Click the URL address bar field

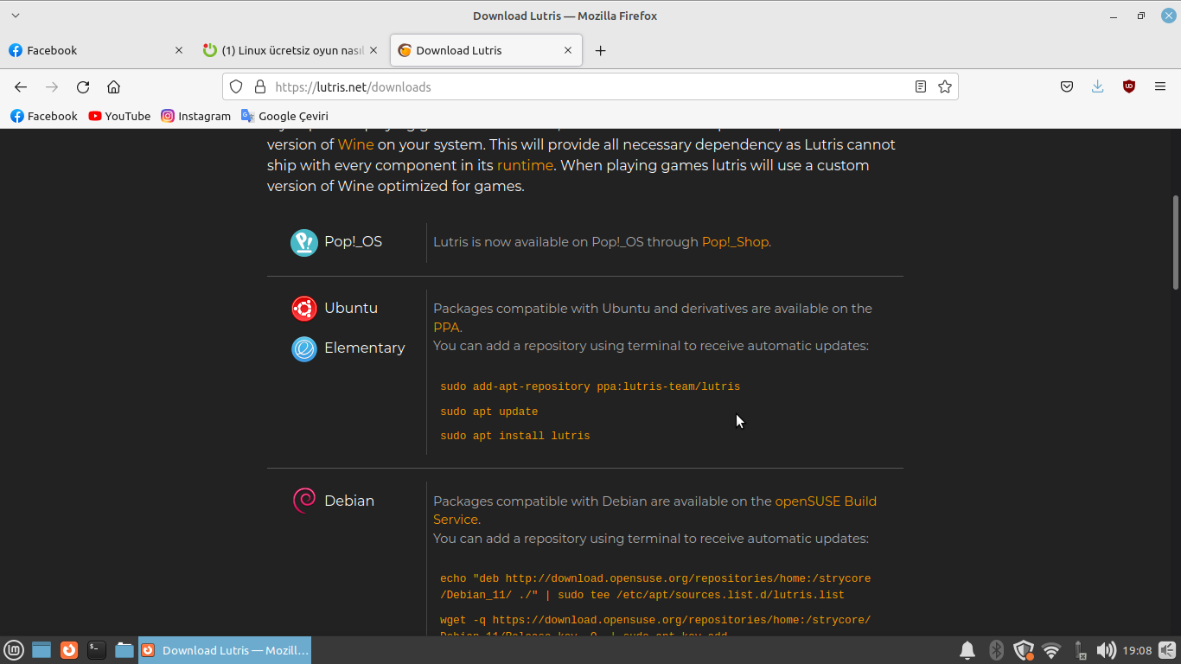pos(588,86)
